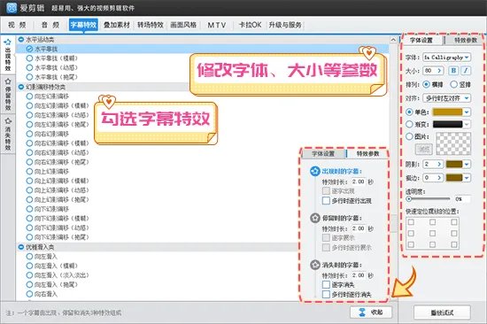Viewport: 487px width, 324px height.
Task: Switch to 转场特效 tab
Action: tap(151, 25)
